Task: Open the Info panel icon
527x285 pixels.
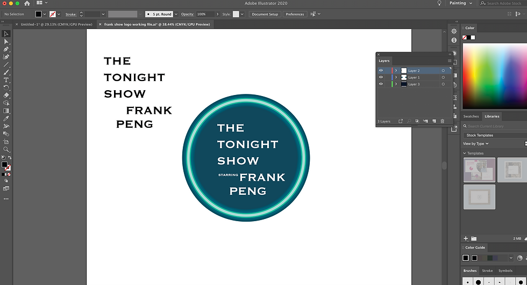Action: (x=454, y=40)
